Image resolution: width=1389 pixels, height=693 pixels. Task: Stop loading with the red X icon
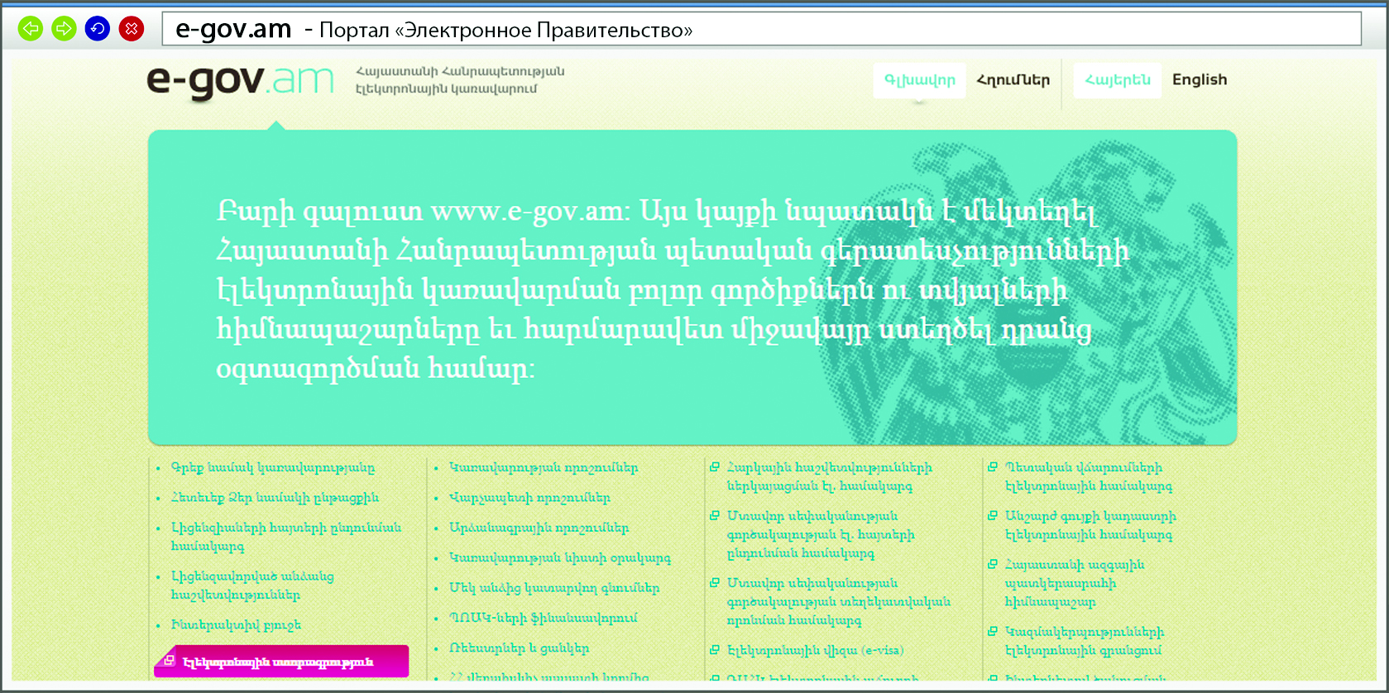coord(132,29)
